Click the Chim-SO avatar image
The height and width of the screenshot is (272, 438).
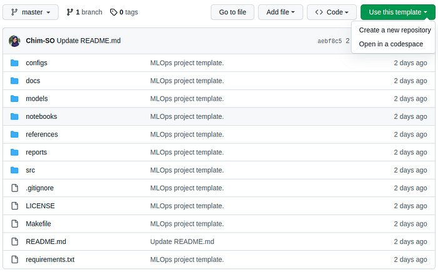point(14,41)
